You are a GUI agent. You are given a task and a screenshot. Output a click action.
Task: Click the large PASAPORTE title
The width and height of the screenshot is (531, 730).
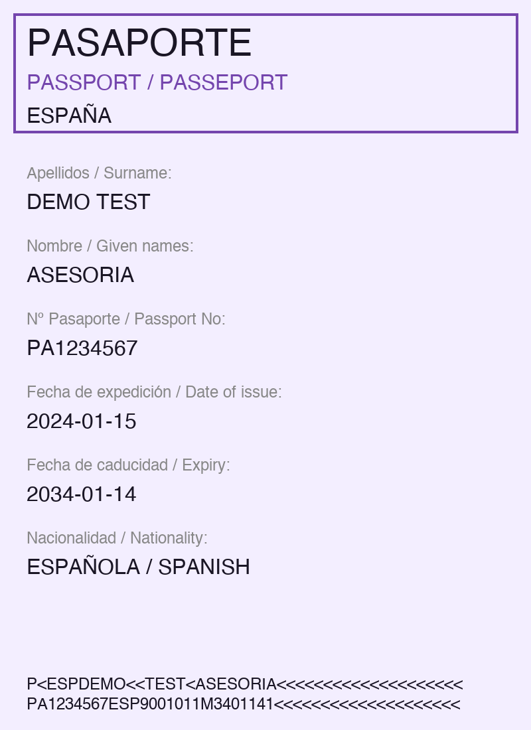pyautogui.click(x=139, y=44)
